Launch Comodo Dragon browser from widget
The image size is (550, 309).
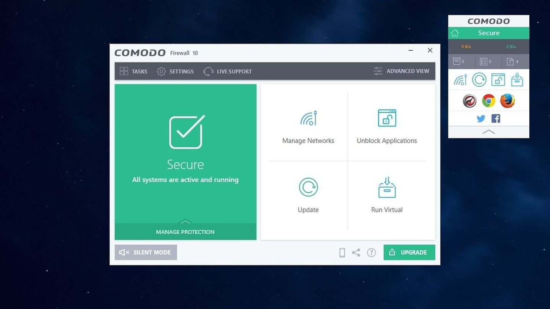[x=470, y=101]
